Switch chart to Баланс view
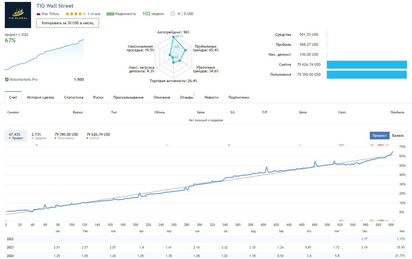 [398, 136]
